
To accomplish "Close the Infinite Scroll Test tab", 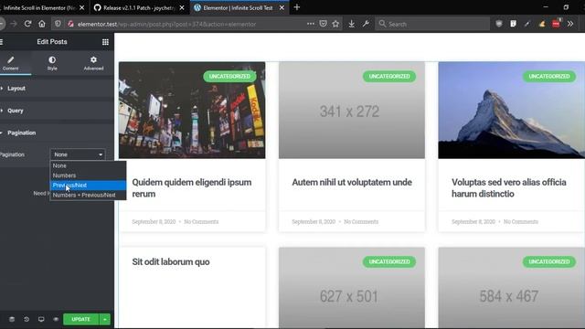I will coord(282,7).
